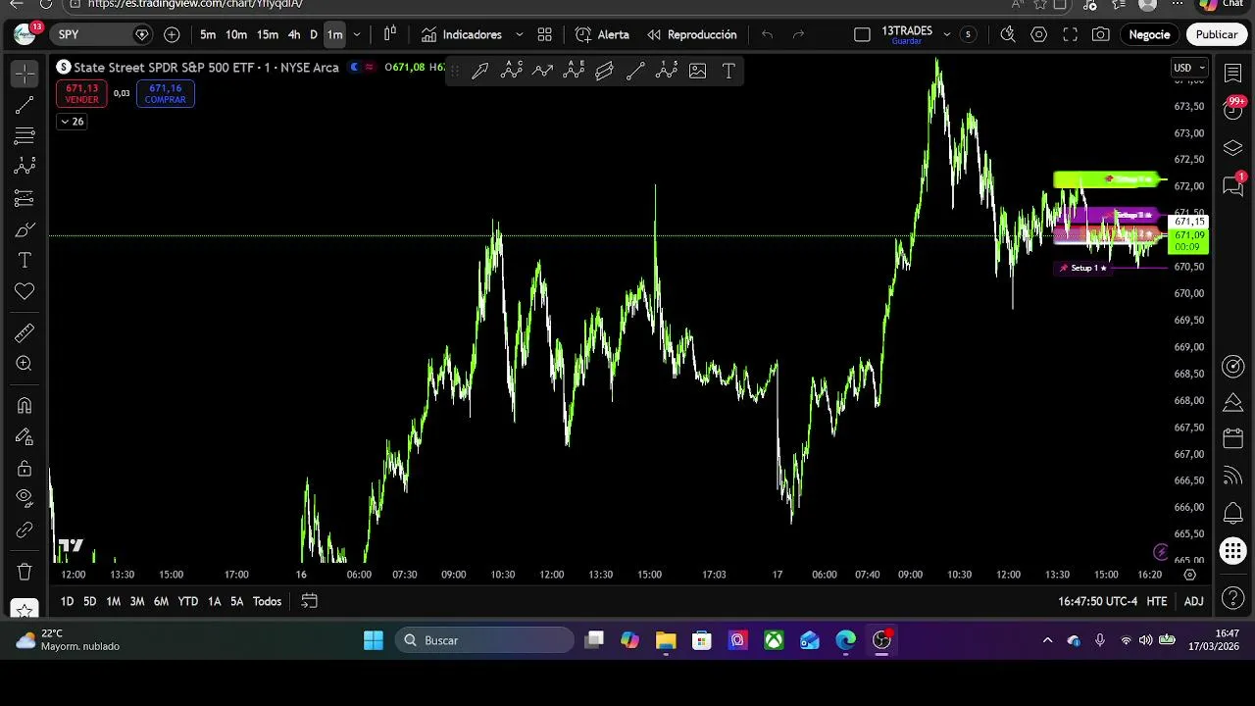The image size is (1255, 706).
Task: Open the candlestick chart type selector
Action: 390,34
